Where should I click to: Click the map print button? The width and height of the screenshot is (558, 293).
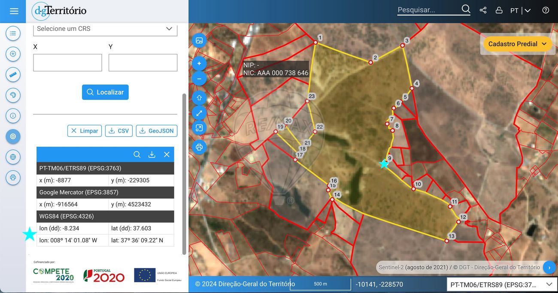pos(199,147)
